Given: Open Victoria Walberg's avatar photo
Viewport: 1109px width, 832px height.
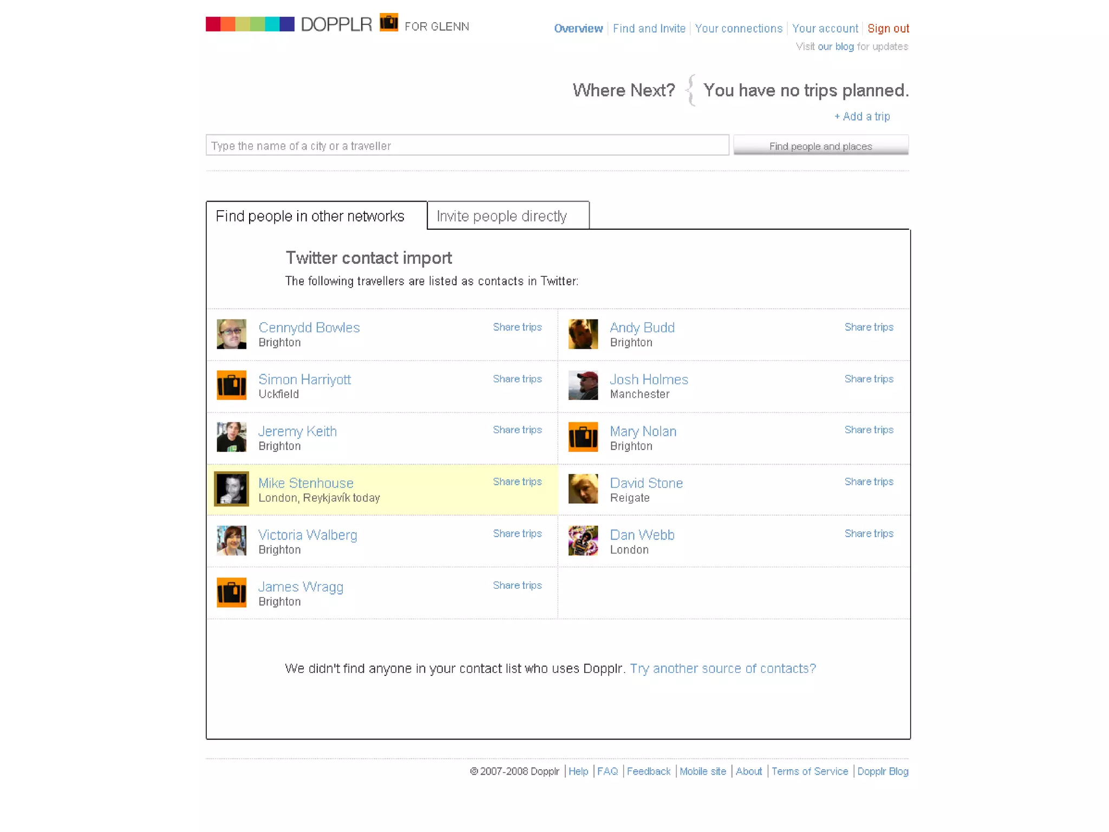Looking at the screenshot, I should tap(231, 541).
